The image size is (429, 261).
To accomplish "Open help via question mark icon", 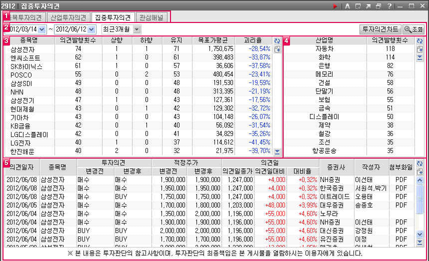I will point(389,5).
